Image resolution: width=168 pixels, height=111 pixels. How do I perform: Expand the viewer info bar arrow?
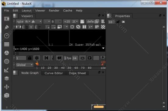pyautogui.click(x=103, y=48)
